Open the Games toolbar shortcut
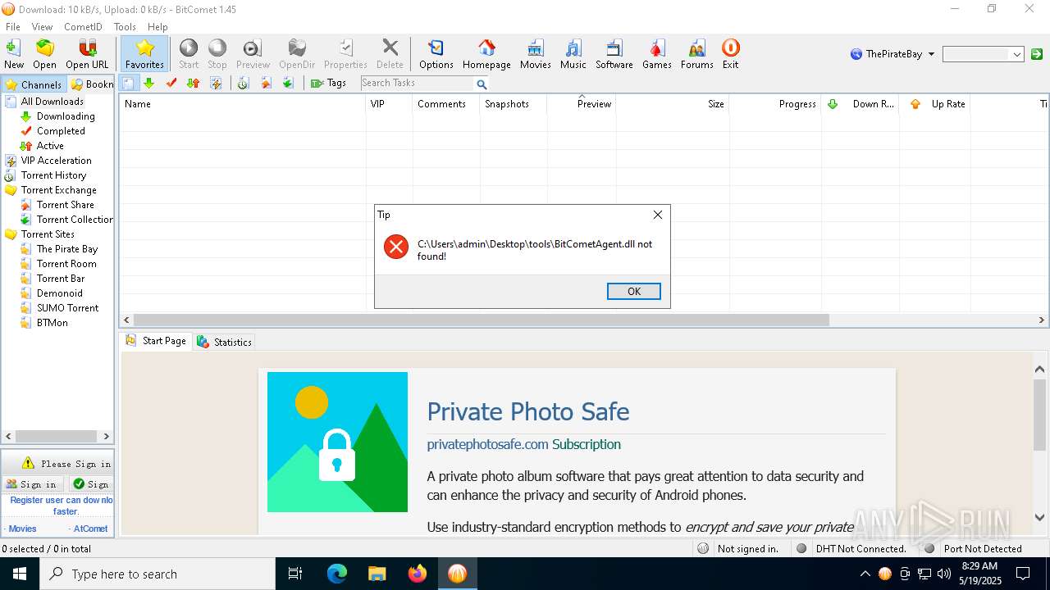1050x590 pixels. (x=657, y=54)
